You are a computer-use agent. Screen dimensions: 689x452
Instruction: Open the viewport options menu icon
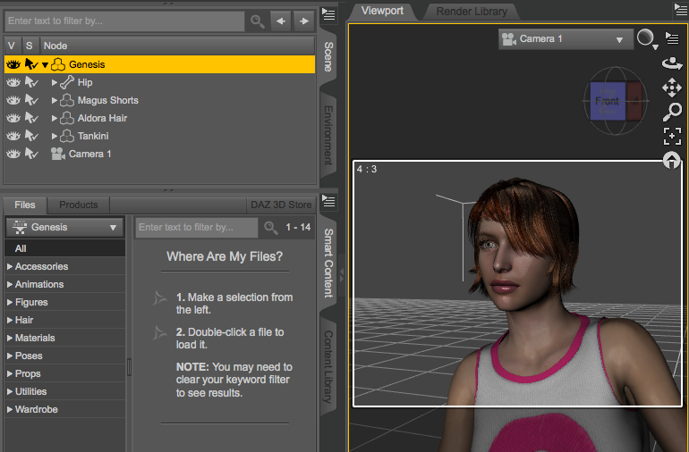point(672,38)
